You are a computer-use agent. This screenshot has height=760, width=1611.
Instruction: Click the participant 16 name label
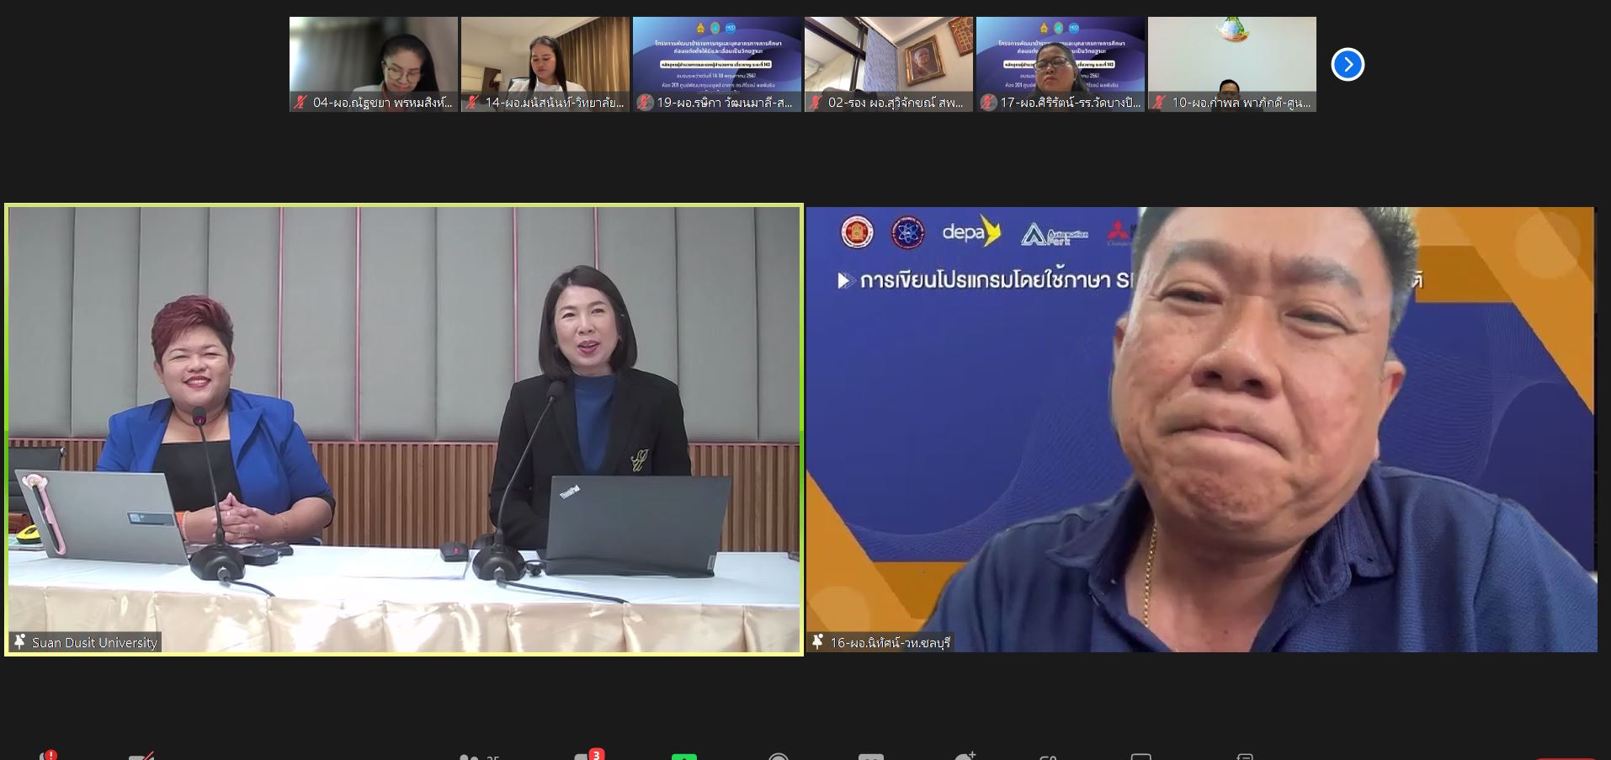pos(890,642)
